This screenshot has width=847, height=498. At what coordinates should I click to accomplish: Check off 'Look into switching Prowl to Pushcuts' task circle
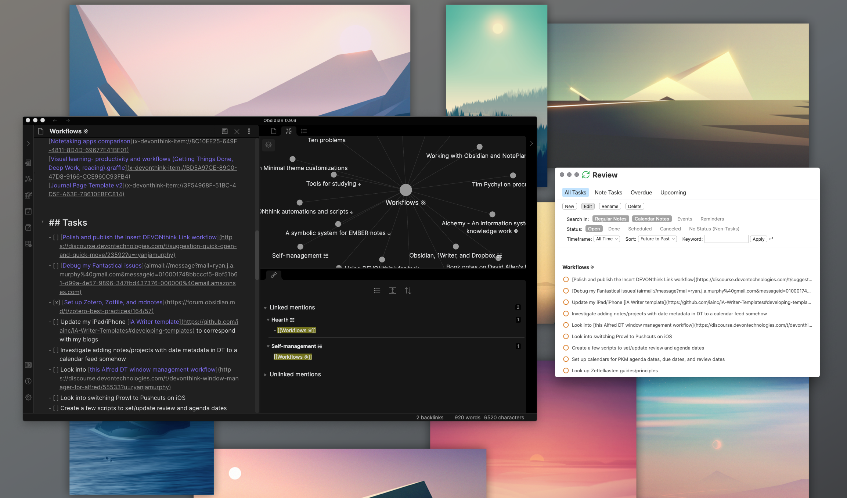point(566,336)
